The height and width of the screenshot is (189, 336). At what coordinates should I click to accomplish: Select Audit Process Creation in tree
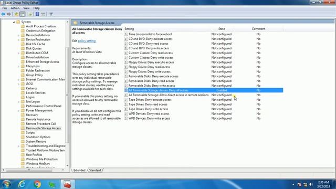click(x=41, y=26)
